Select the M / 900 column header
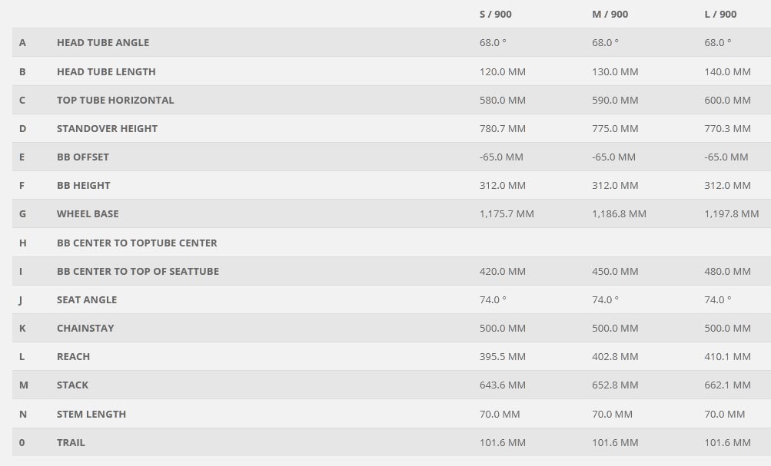The image size is (771, 466). (608, 14)
